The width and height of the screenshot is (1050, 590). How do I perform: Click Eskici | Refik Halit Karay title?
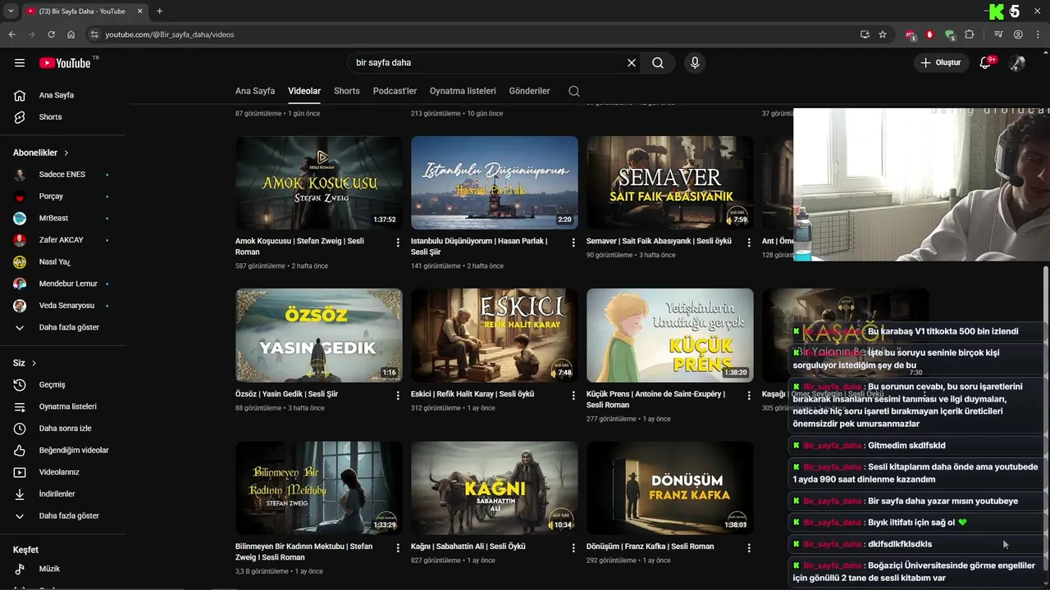472,394
